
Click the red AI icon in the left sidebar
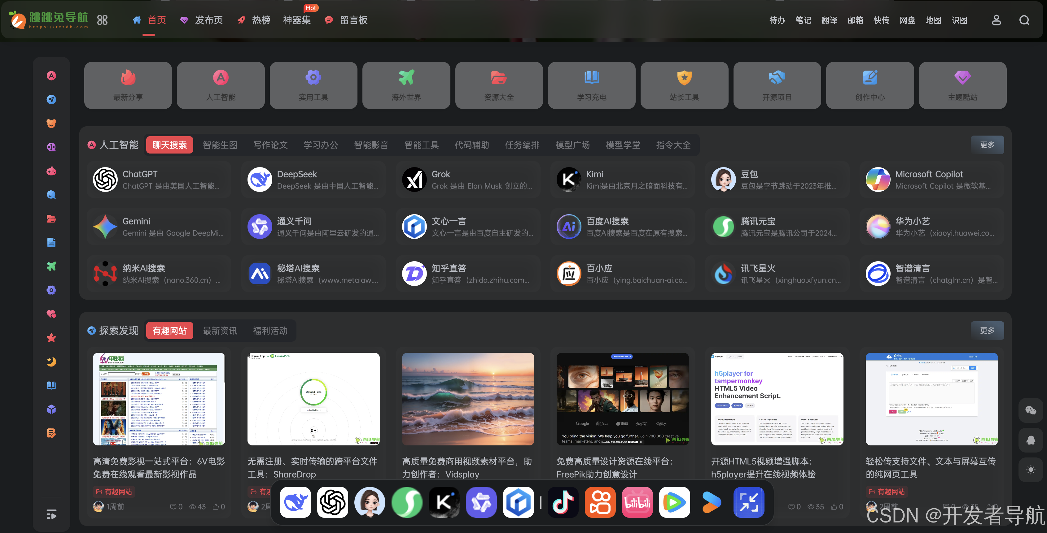tap(51, 76)
